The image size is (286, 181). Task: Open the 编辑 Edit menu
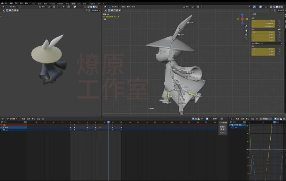click(x=11, y=3)
